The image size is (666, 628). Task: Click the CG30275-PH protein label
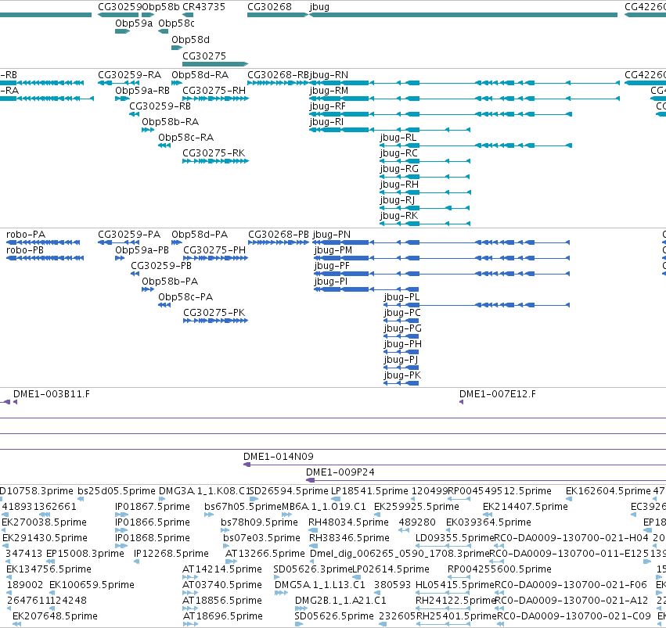214,250
